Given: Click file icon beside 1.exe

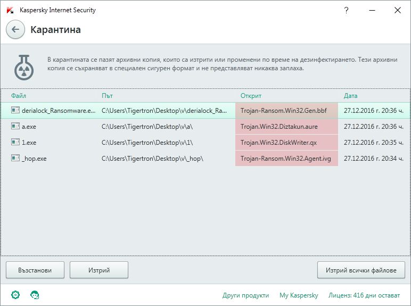Looking at the screenshot, I should (x=15, y=142).
